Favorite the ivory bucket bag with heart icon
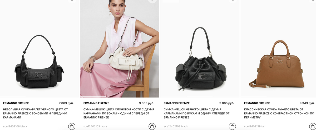This screenshot has width=316, height=130. (152, 1)
